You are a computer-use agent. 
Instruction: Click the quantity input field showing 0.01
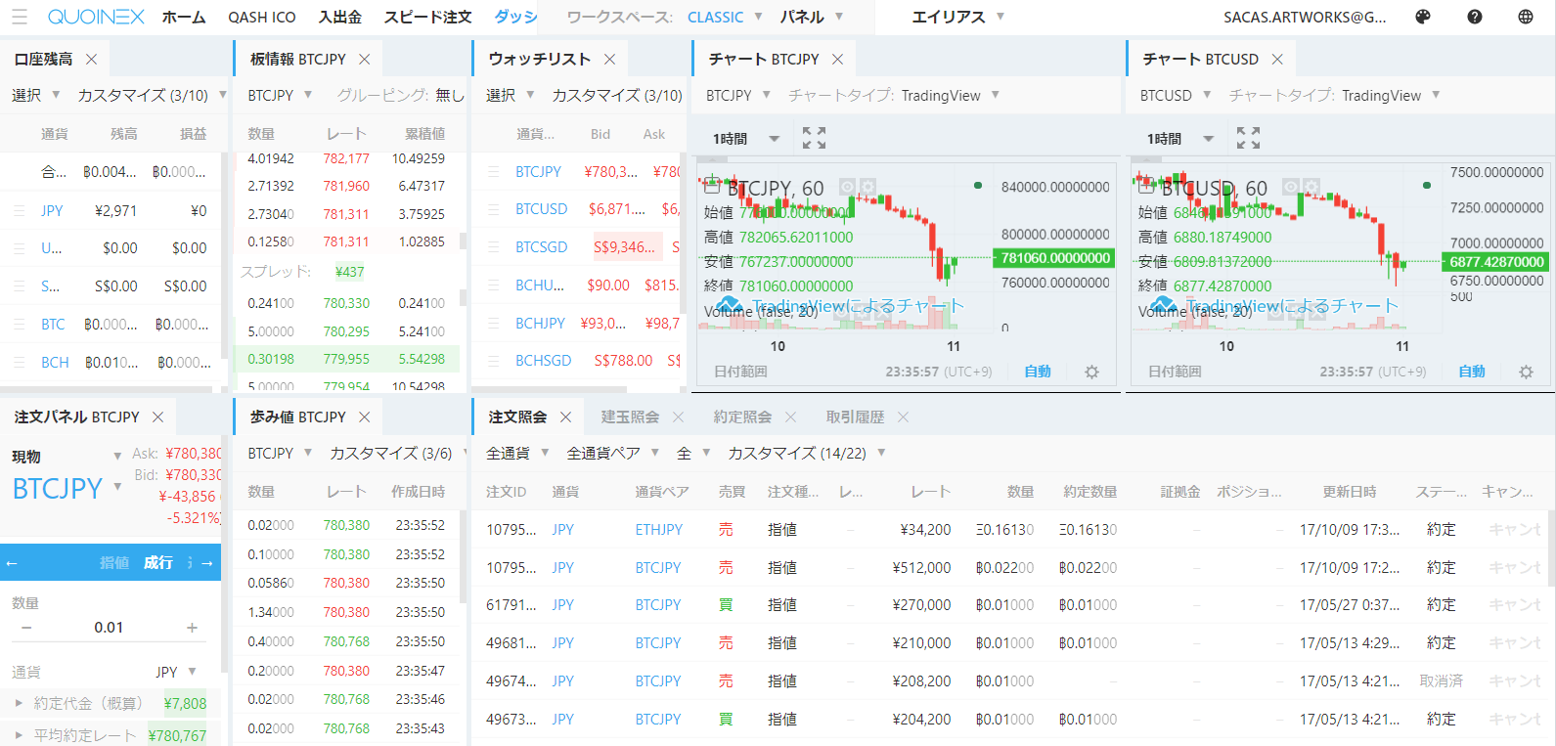click(x=109, y=628)
